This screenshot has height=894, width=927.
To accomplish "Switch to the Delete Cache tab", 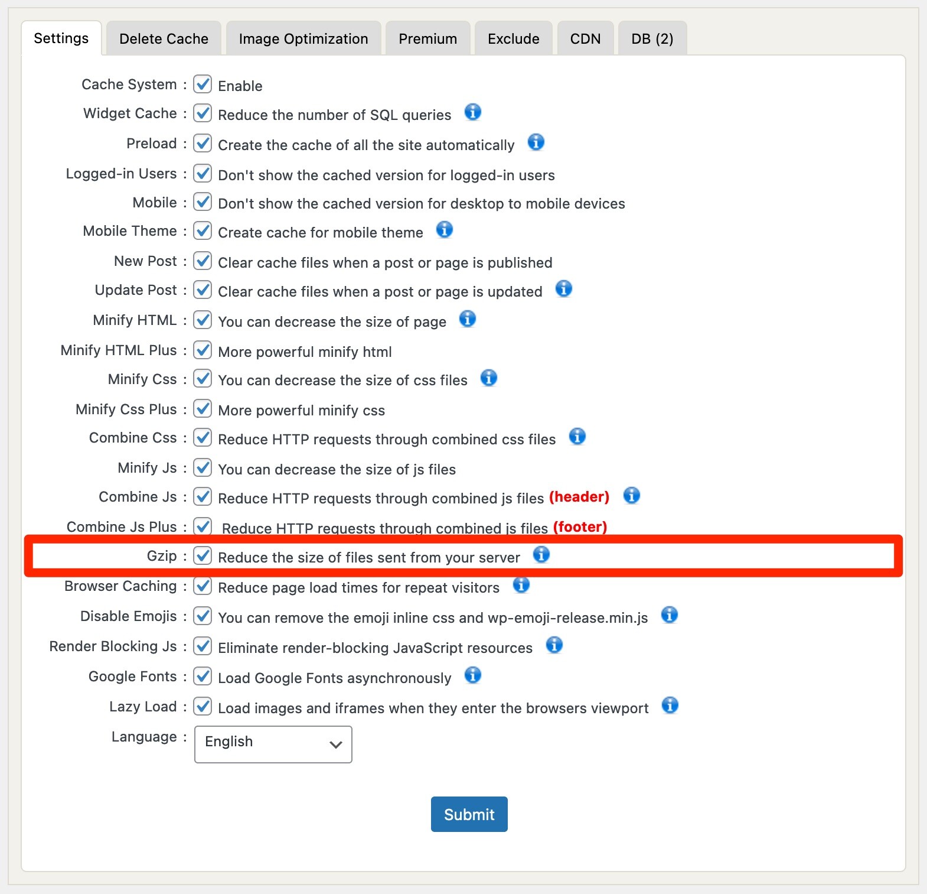I will tap(164, 39).
